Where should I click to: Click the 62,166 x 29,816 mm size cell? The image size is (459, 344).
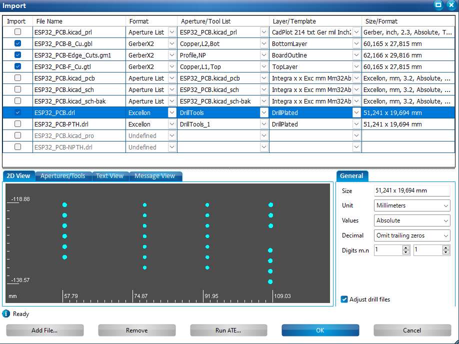408,55
